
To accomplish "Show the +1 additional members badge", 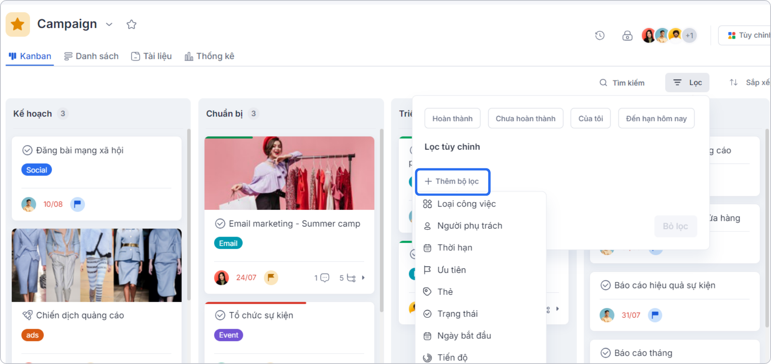I will (689, 35).
